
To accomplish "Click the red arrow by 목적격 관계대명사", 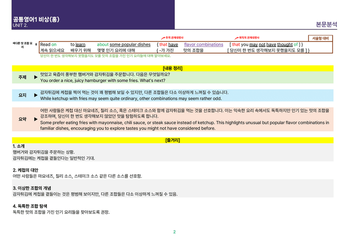I will pos(236,38).
